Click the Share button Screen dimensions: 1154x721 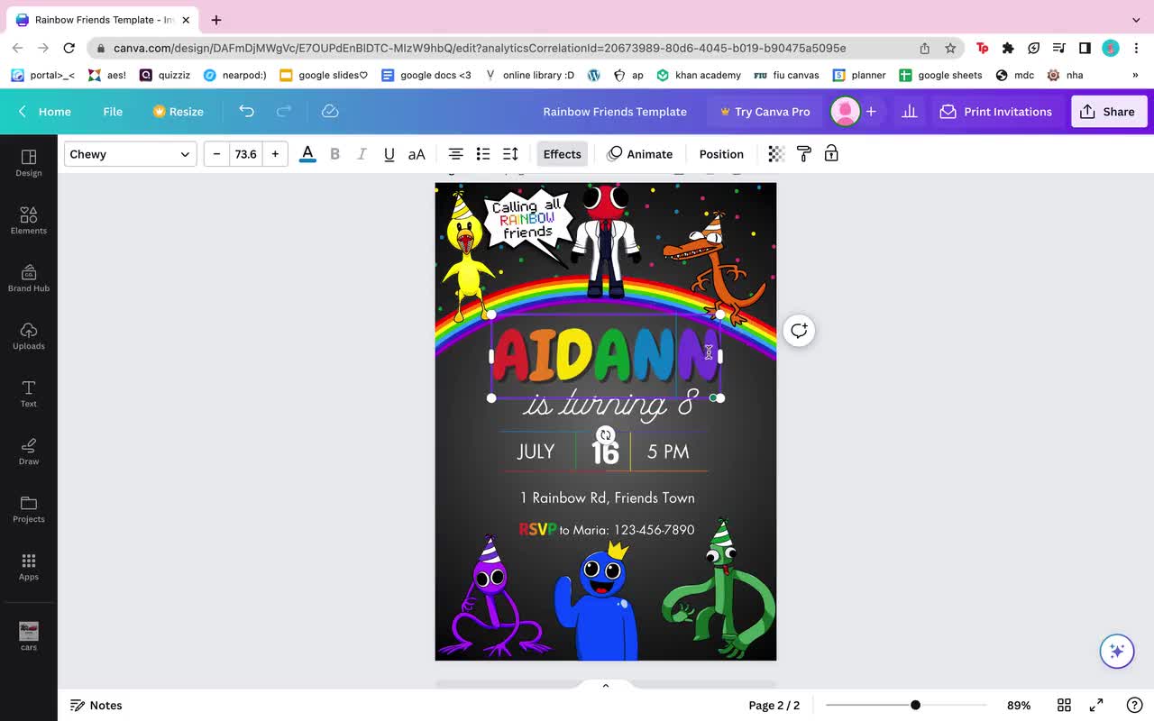pyautogui.click(x=1109, y=111)
